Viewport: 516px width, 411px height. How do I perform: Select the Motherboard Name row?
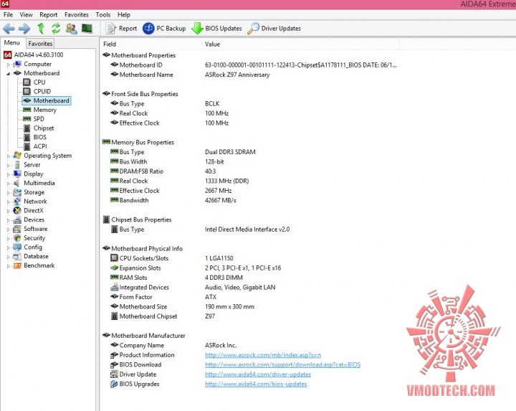coord(190,75)
